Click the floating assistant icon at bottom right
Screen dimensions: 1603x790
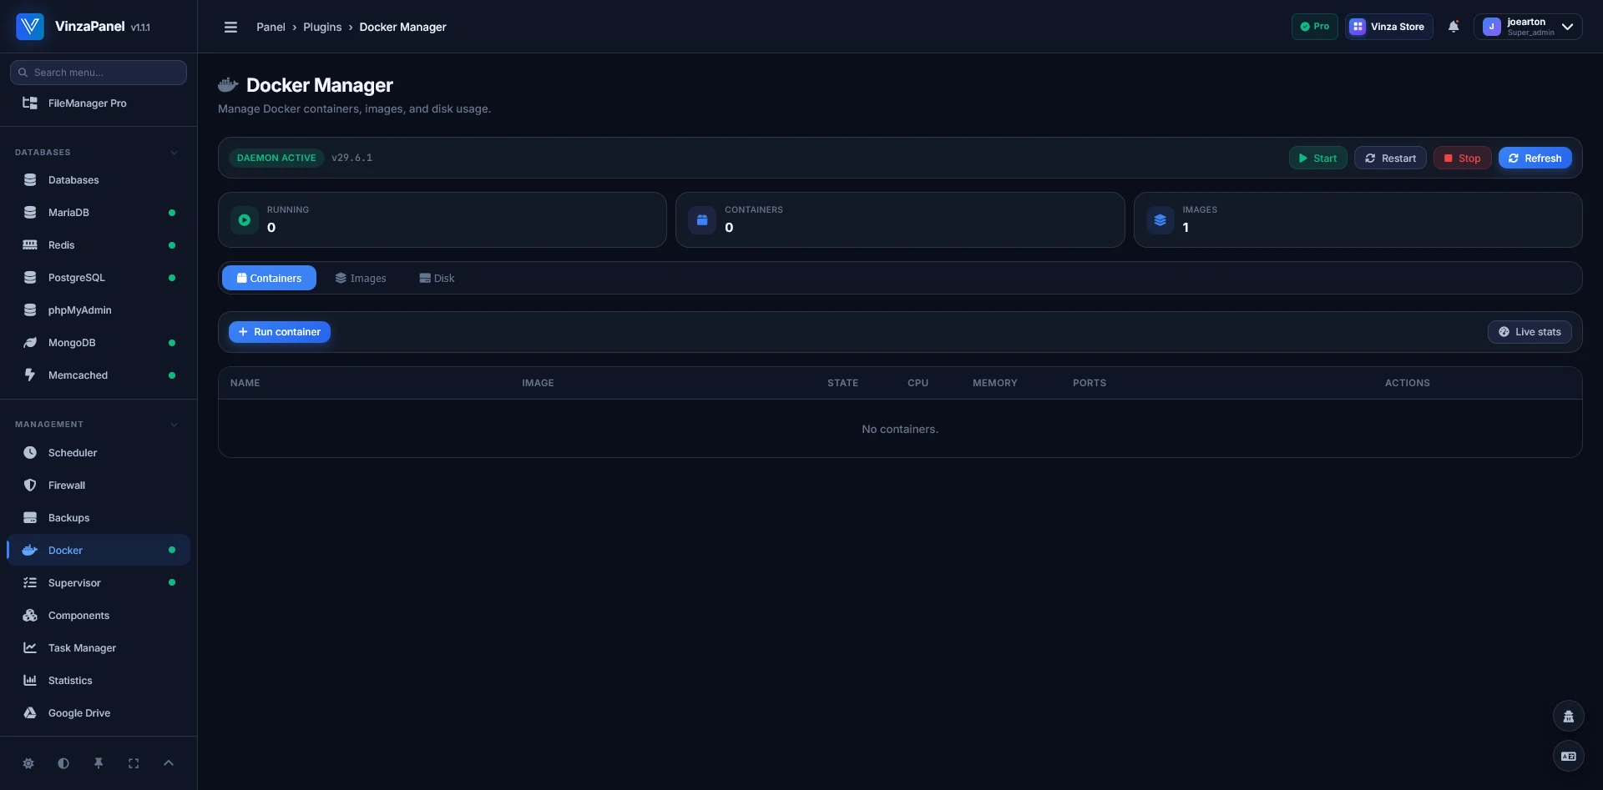[1568, 716]
